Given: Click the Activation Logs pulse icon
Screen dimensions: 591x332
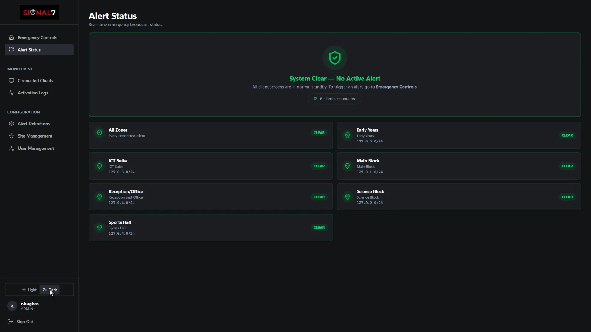Looking at the screenshot, I should [x=11, y=93].
